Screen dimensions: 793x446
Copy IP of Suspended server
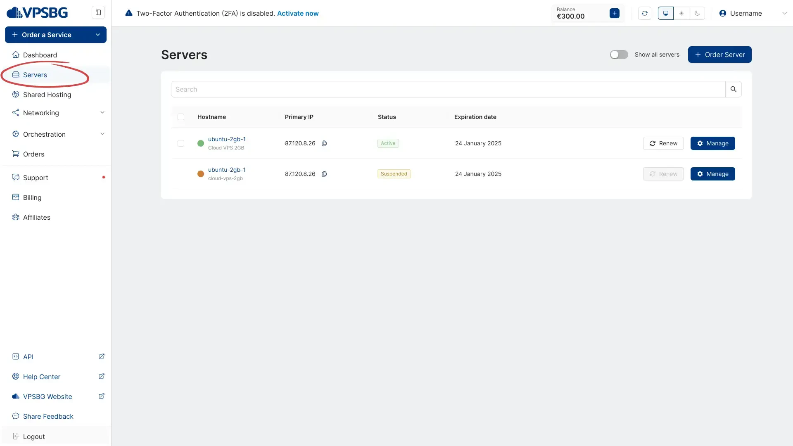pos(324,174)
